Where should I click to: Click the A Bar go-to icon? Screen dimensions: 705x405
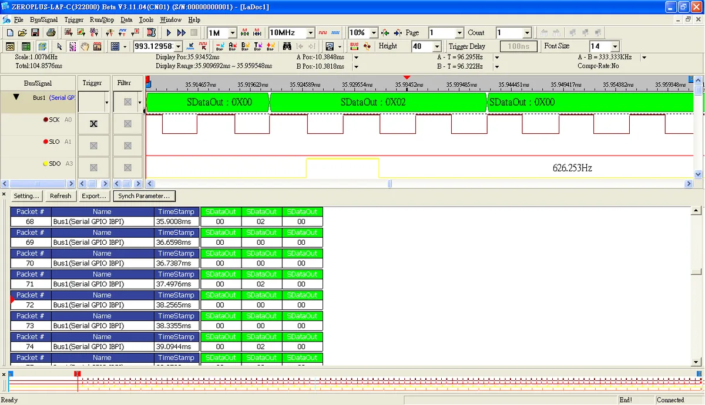click(x=233, y=46)
